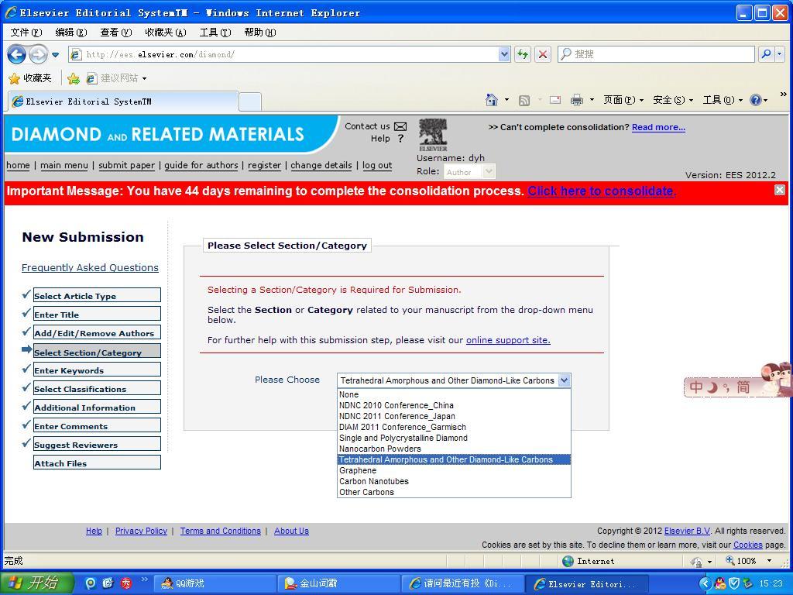Toggle the Please Choose section dropdown arrow
This screenshot has height=595, width=793.
[565, 380]
